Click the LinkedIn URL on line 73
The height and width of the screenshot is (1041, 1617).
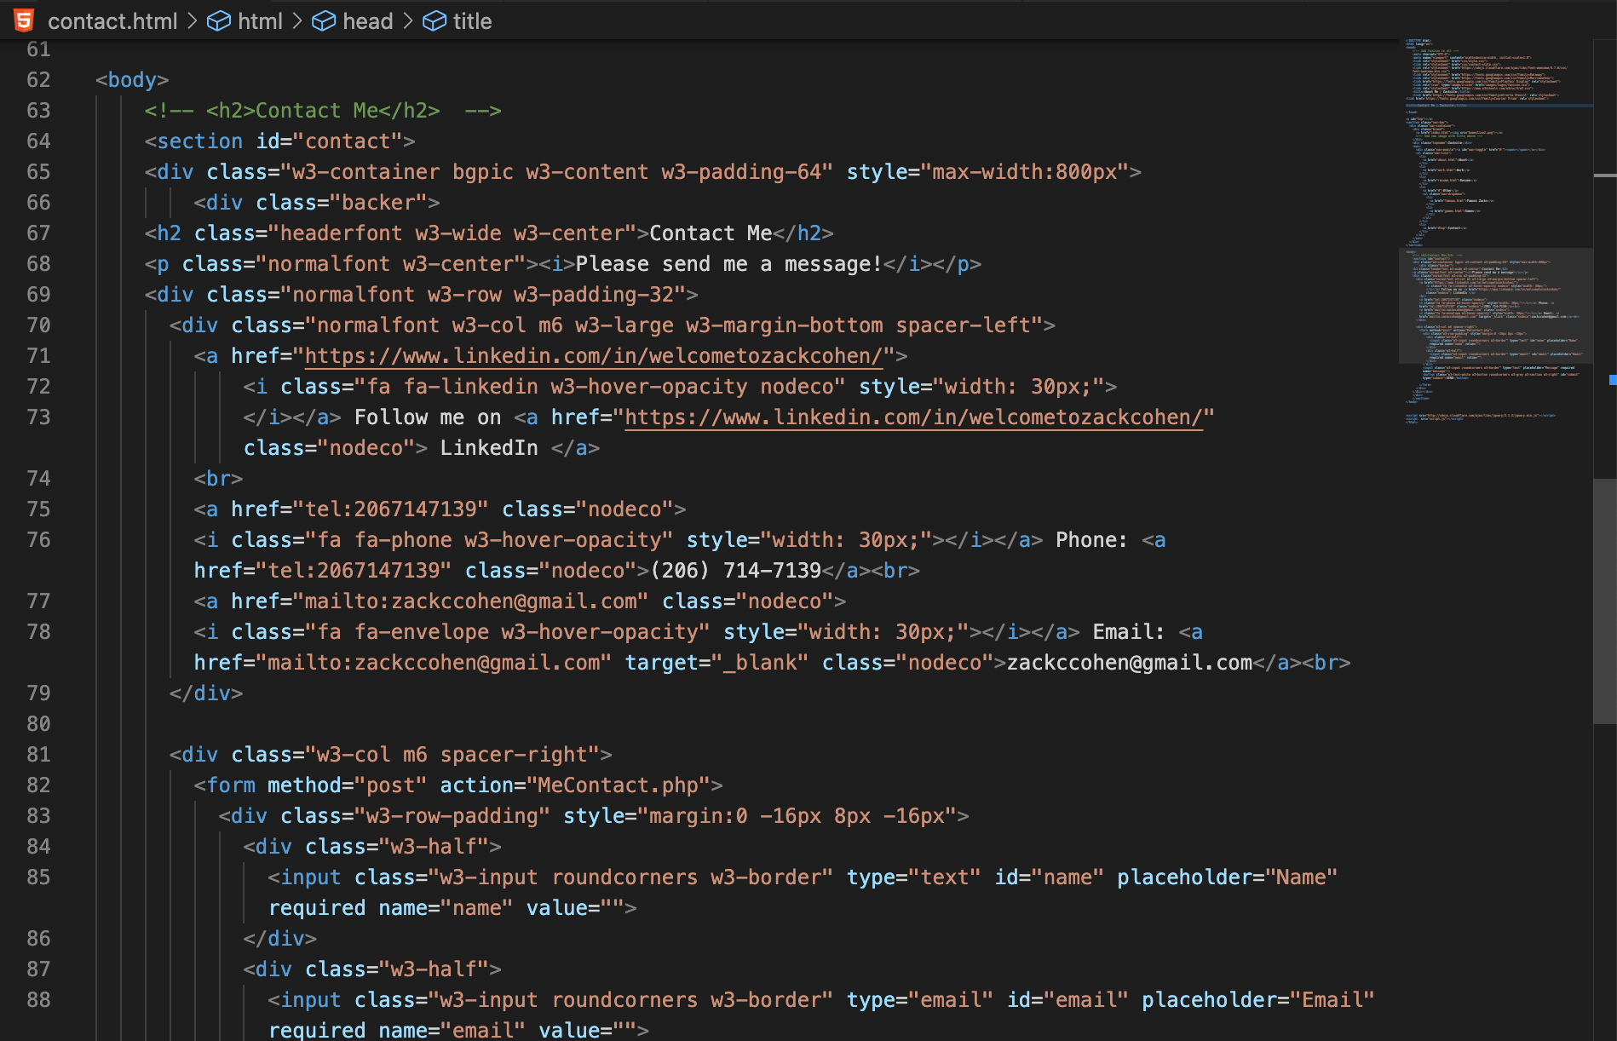(913, 417)
